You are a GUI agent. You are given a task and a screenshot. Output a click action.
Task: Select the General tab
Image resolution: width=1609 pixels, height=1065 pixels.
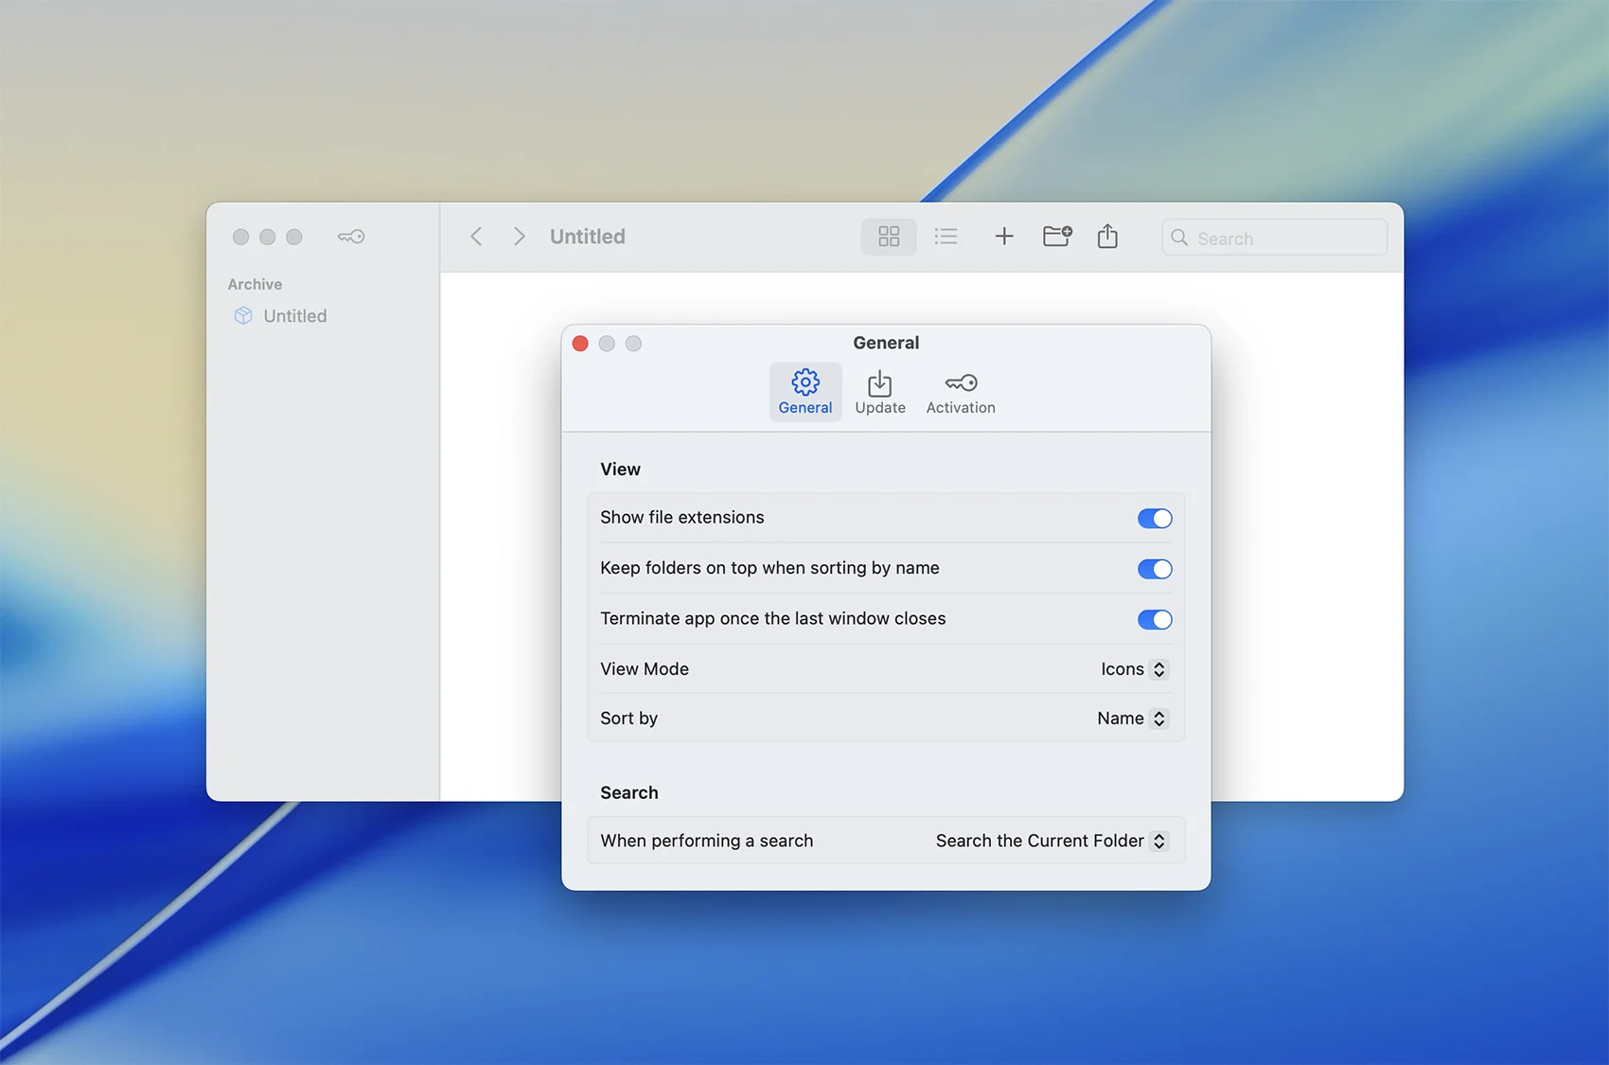click(x=804, y=392)
